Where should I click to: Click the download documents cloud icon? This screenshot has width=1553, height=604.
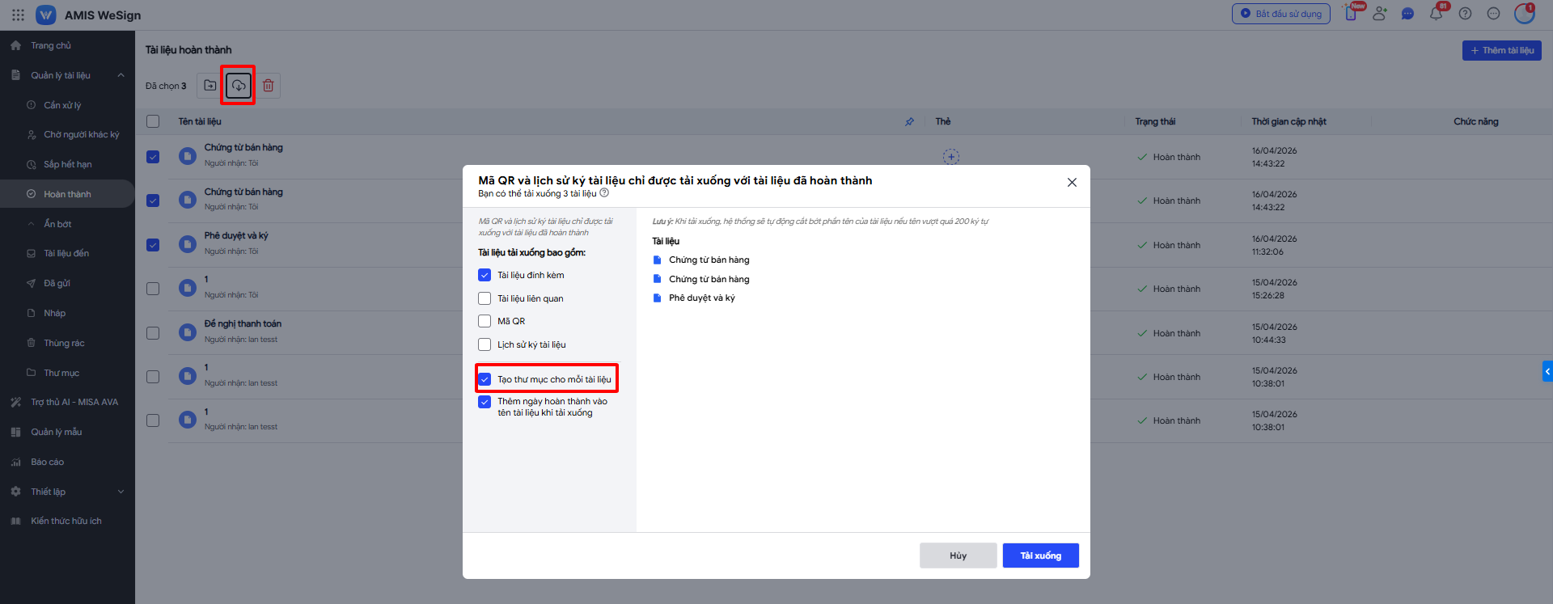239,86
